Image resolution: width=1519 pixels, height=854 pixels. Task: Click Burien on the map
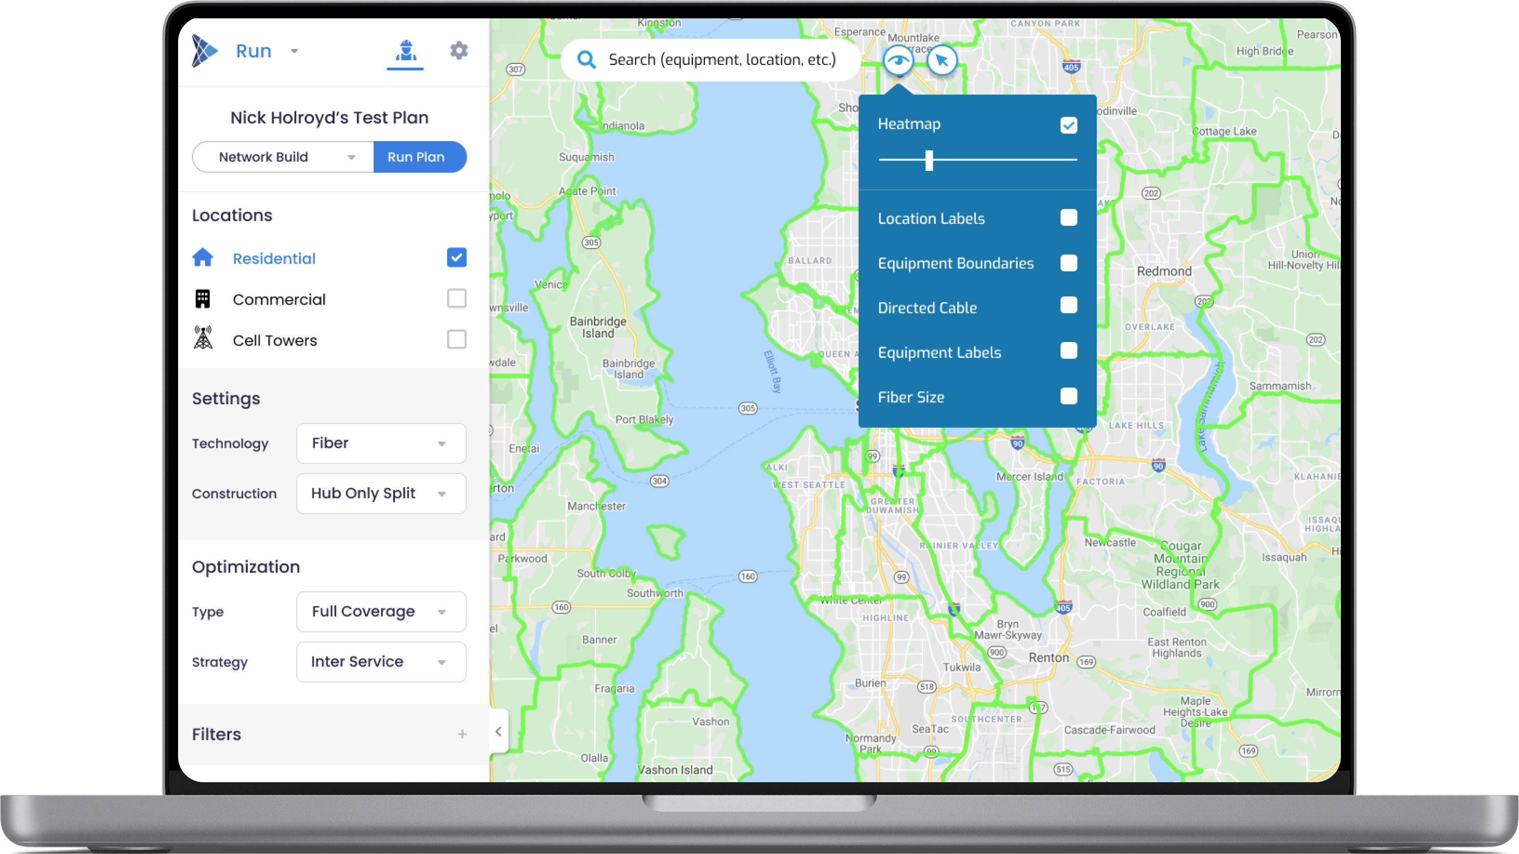pos(870,683)
